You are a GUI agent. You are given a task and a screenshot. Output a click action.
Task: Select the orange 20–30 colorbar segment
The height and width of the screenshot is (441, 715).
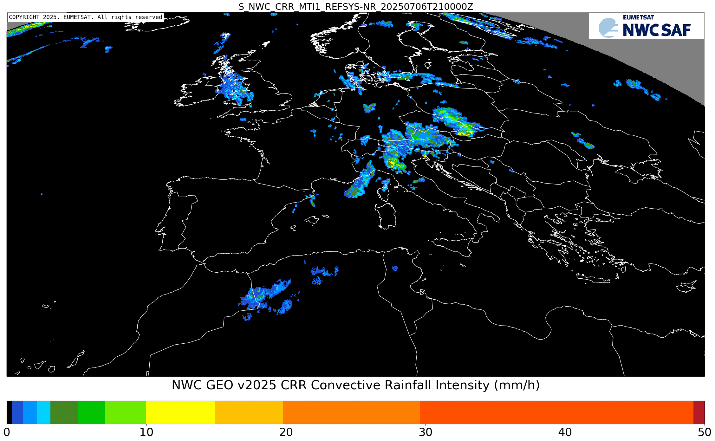[351, 412]
